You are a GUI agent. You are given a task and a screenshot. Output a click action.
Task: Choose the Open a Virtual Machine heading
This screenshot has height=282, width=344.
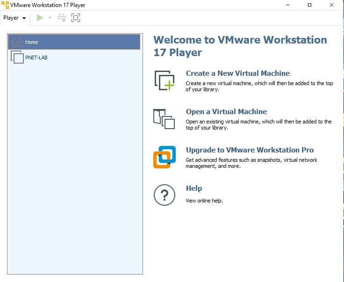pyautogui.click(x=226, y=112)
